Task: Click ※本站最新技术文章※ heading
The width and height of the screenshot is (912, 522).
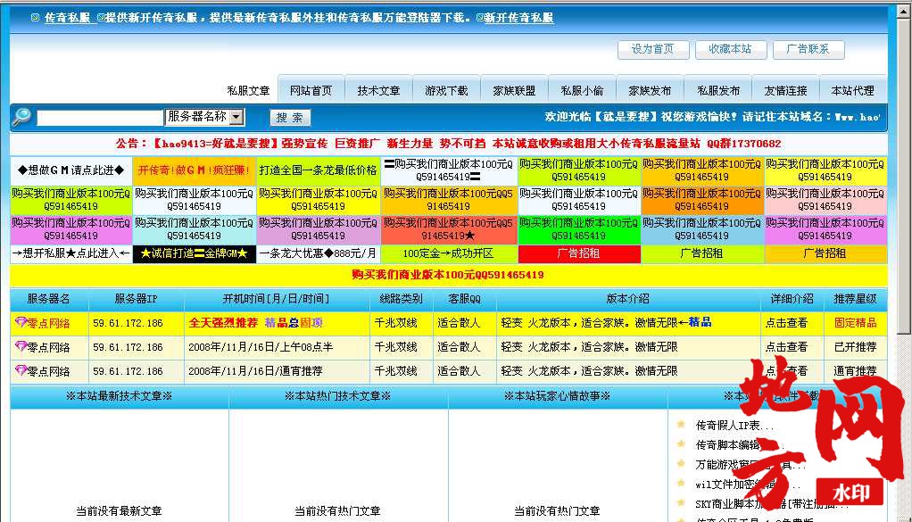Action: click(x=120, y=396)
